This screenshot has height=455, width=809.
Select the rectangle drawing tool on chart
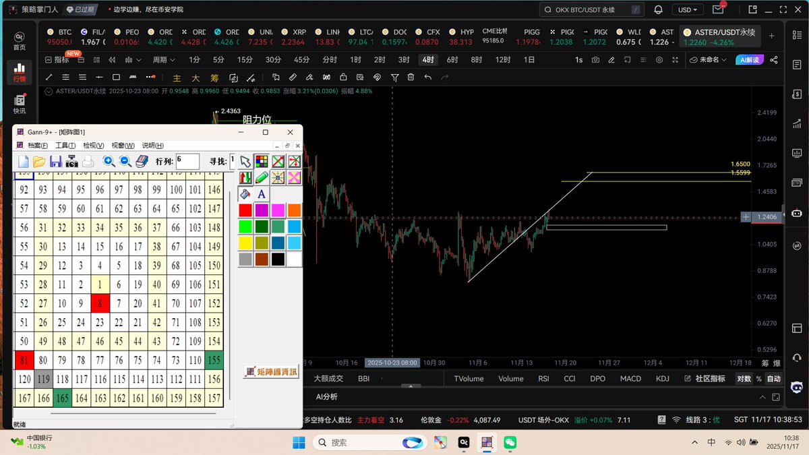pos(116,78)
